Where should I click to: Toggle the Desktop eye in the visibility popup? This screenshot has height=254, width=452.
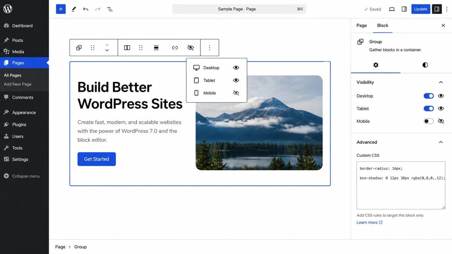[236, 68]
